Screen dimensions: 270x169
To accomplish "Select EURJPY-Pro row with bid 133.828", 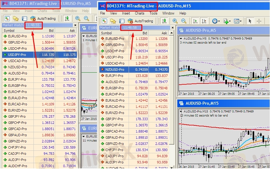I will (x=134, y=76).
